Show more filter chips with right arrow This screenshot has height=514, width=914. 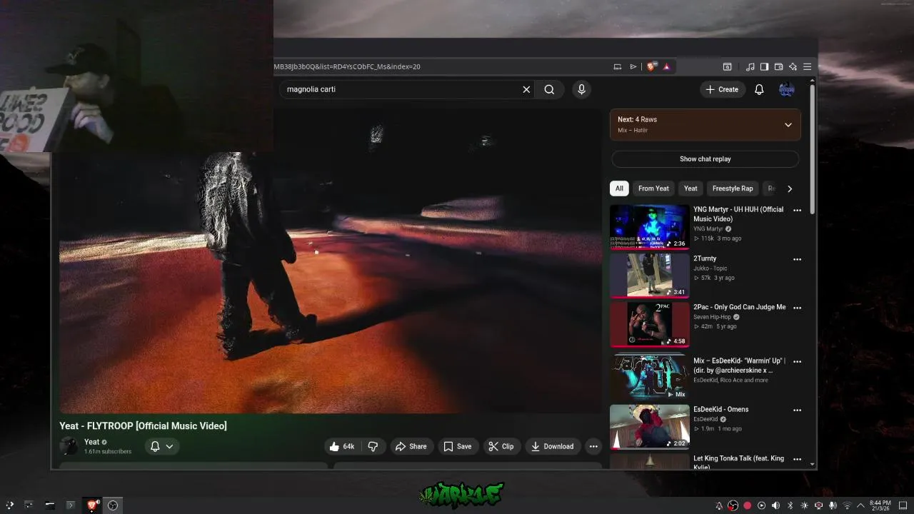coord(789,188)
